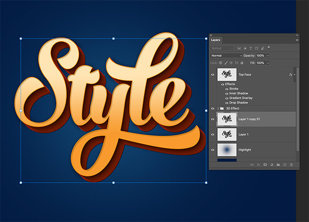Hide the Highlight layer
309x222 pixels.
coord(213,149)
